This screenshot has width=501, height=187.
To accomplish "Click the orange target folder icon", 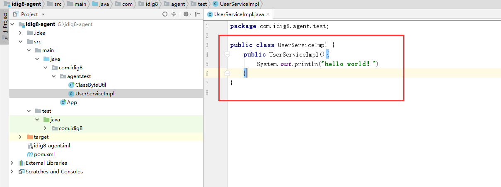I will [30, 137].
